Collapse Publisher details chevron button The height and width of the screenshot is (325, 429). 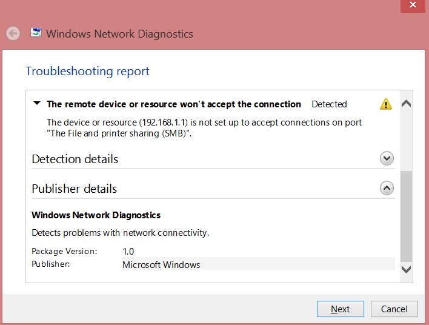tap(387, 188)
